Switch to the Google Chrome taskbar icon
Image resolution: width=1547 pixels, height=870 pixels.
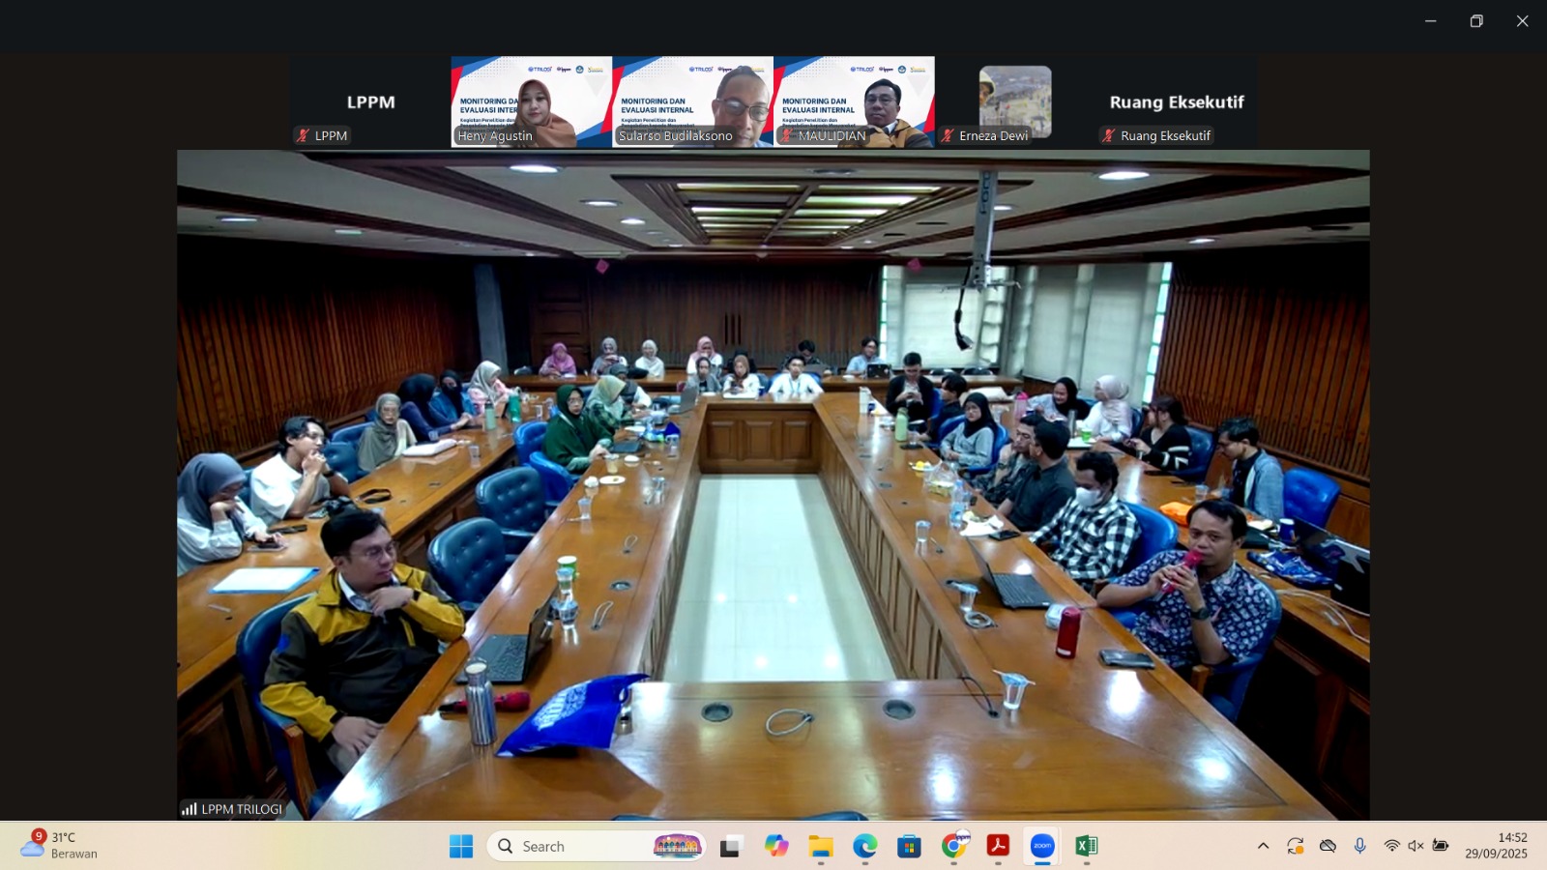[x=953, y=846]
